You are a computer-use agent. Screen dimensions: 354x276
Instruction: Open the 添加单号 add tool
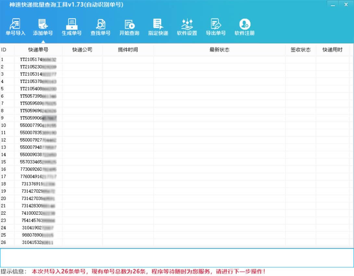43,27
